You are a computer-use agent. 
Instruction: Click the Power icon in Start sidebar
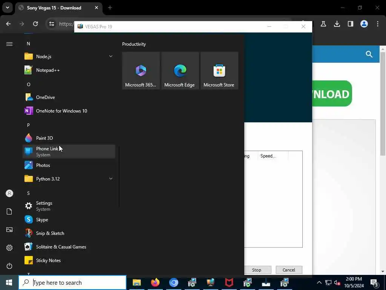(x=9, y=266)
